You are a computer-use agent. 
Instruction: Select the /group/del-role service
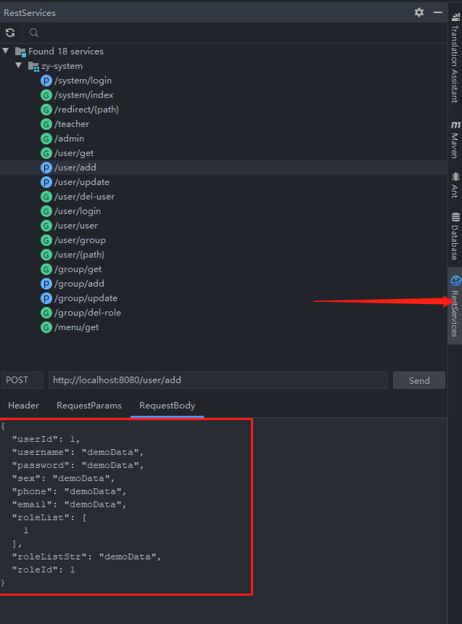click(x=88, y=313)
